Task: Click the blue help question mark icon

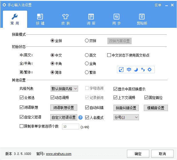Action: click(x=81, y=117)
